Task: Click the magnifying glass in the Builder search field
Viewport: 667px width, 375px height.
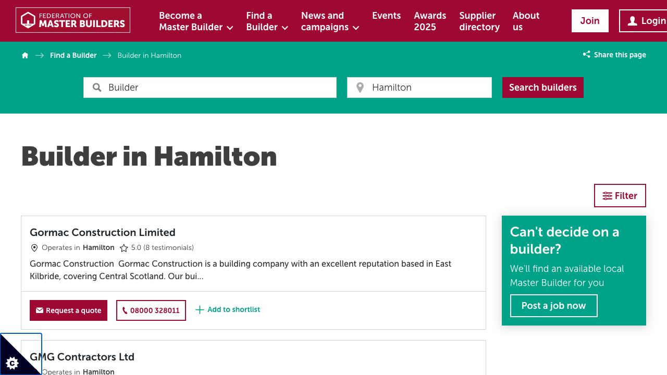Action: click(97, 87)
